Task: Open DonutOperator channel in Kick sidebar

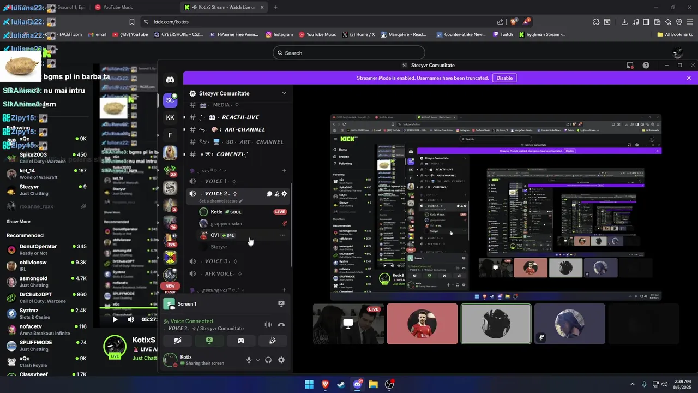Action: pyautogui.click(x=47, y=249)
